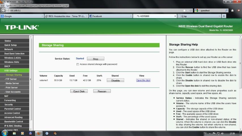Screen dimensions: 242x136
Task: Click the Firefox taskbar icon
Action: click(39, 133)
